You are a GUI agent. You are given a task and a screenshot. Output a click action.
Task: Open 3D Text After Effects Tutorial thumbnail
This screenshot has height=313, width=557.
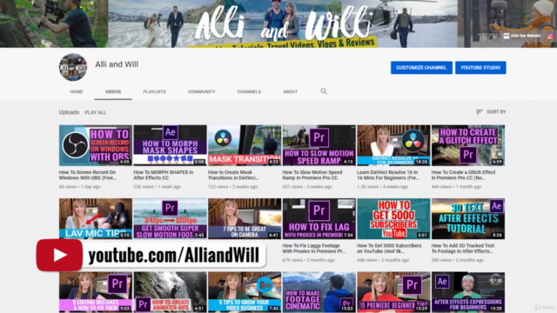point(468,218)
